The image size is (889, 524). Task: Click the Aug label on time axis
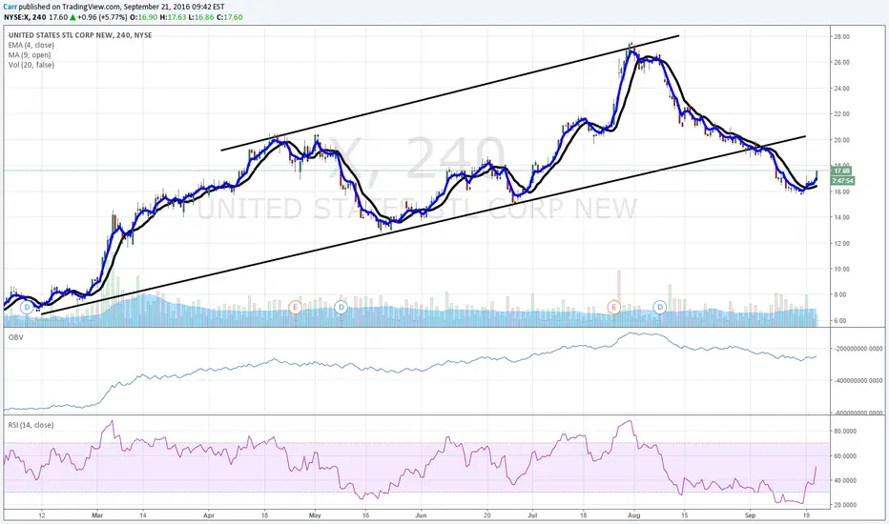pyautogui.click(x=634, y=515)
